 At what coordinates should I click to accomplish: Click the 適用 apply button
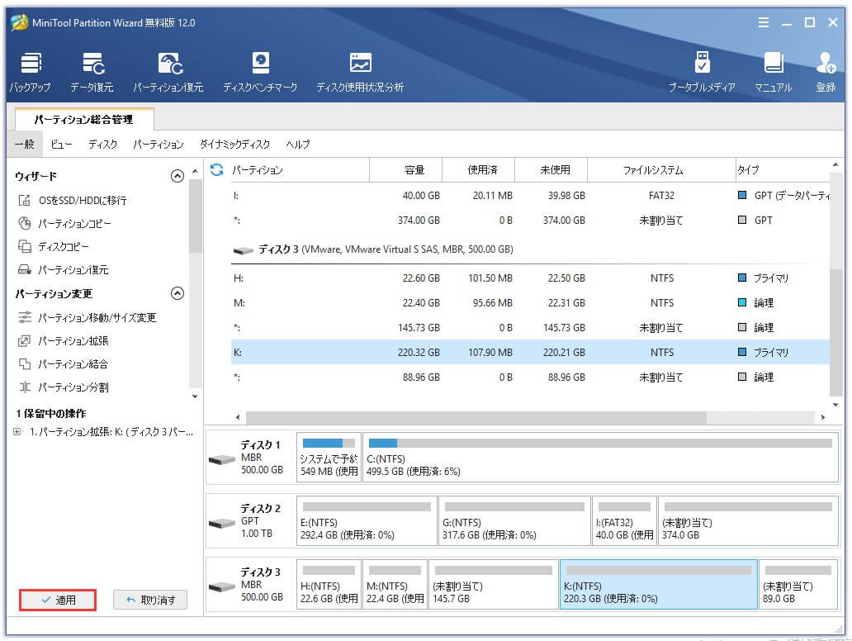pos(58,601)
